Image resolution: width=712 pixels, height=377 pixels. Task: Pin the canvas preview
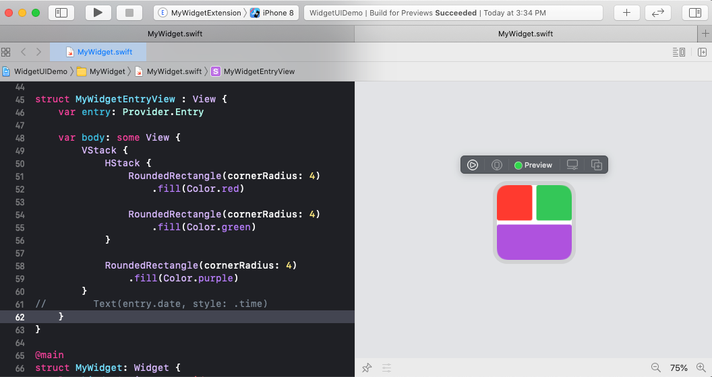366,368
